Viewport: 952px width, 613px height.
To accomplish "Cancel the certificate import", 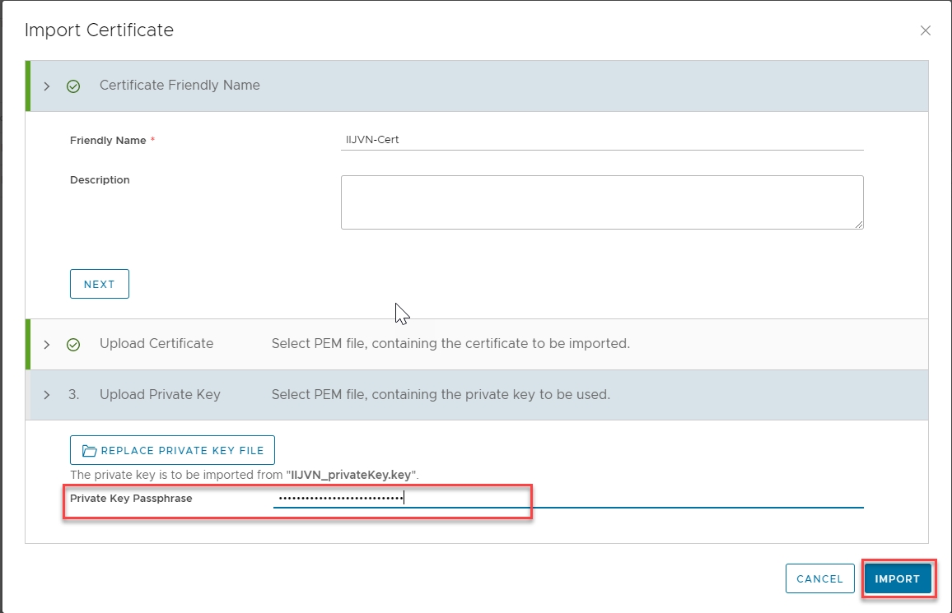I will click(819, 578).
